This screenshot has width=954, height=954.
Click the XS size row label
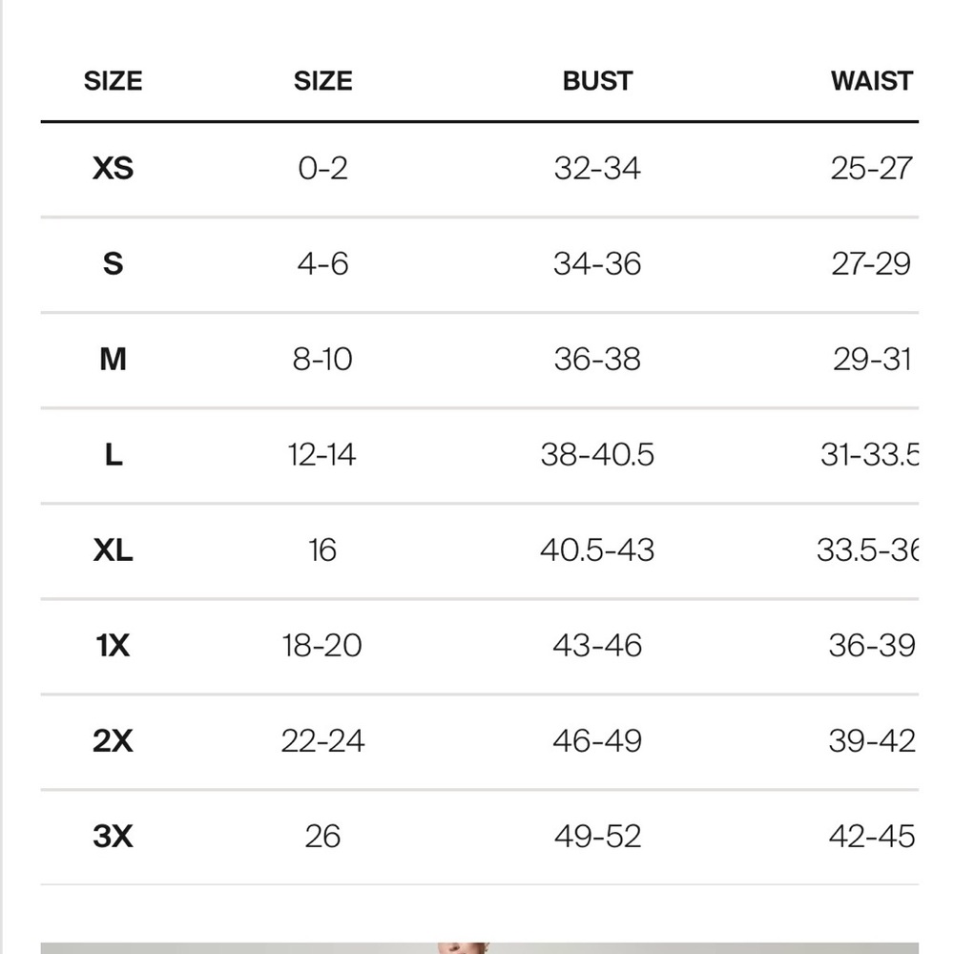[113, 168]
